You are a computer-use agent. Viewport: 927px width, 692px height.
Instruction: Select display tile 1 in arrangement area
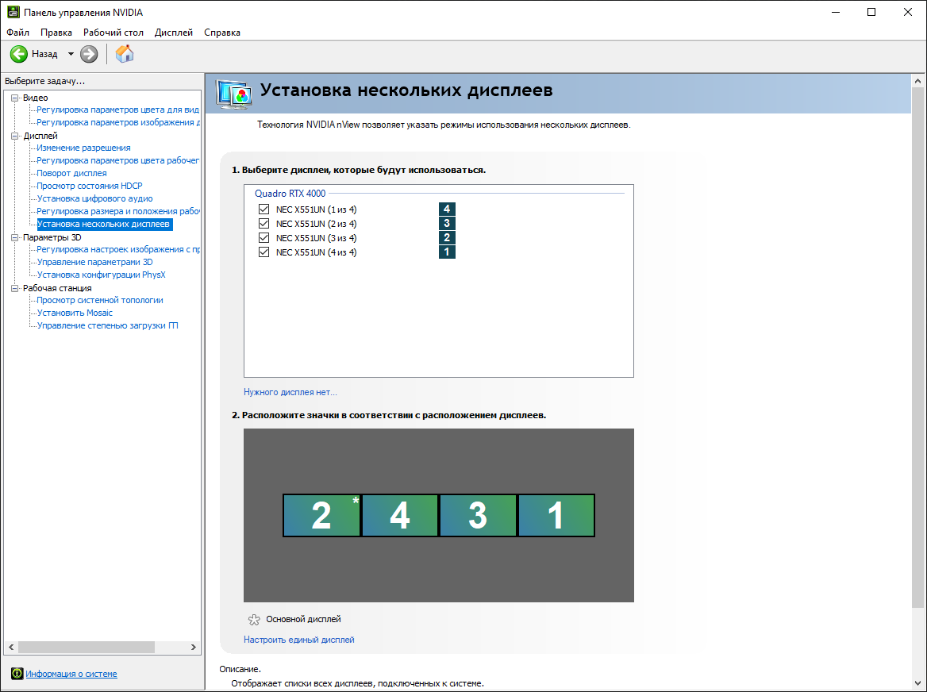click(x=556, y=515)
